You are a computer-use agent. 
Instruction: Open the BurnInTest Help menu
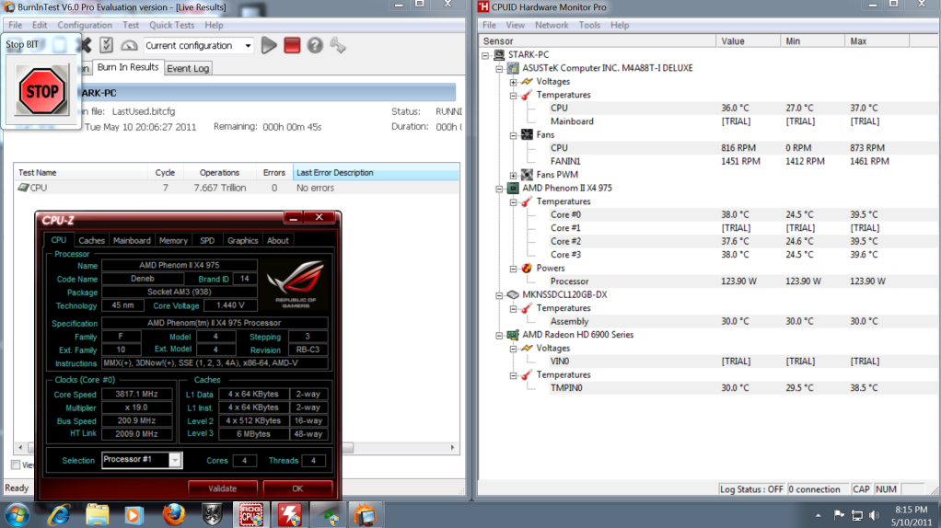pos(214,25)
